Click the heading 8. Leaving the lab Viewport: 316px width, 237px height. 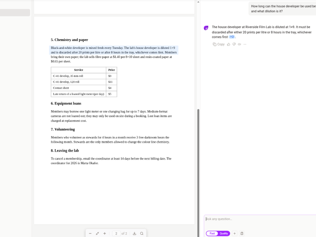(65, 150)
